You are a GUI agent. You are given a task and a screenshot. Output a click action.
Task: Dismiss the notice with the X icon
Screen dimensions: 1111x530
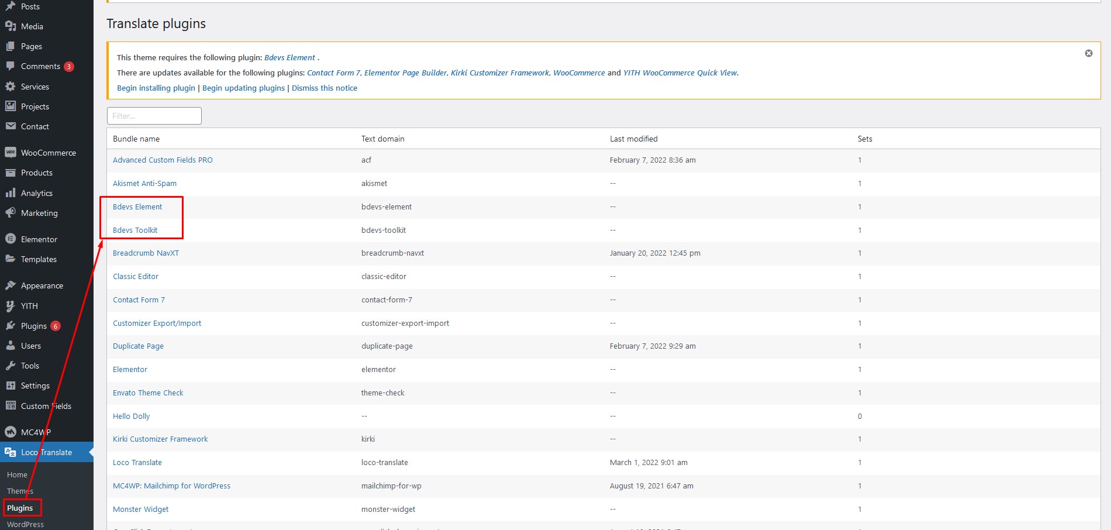1088,53
